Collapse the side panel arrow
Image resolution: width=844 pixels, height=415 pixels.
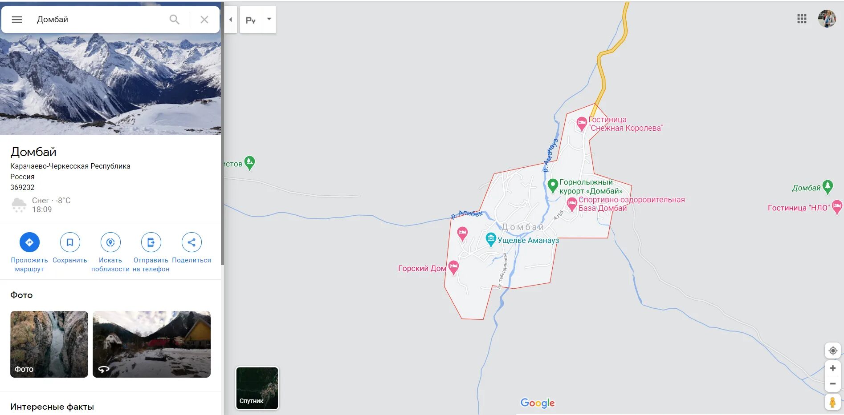[x=230, y=20]
